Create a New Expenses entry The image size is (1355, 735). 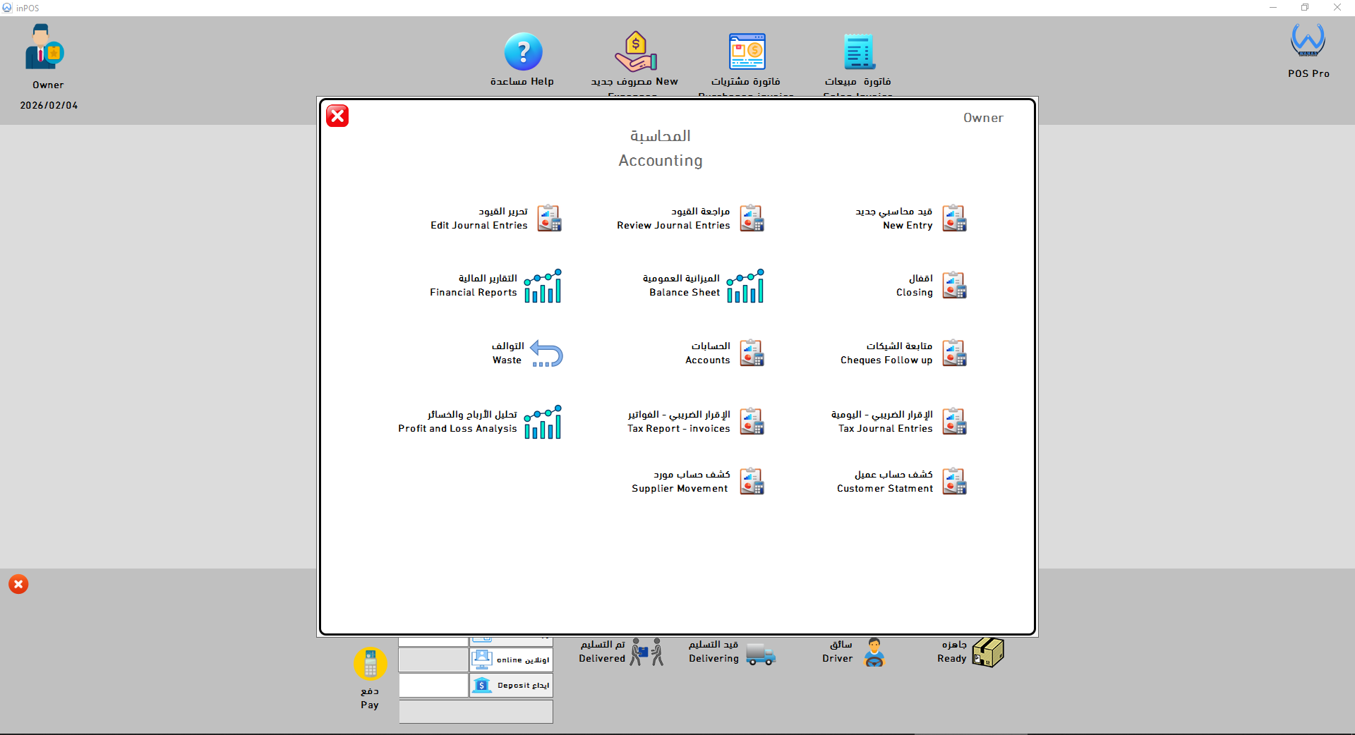pos(634,49)
